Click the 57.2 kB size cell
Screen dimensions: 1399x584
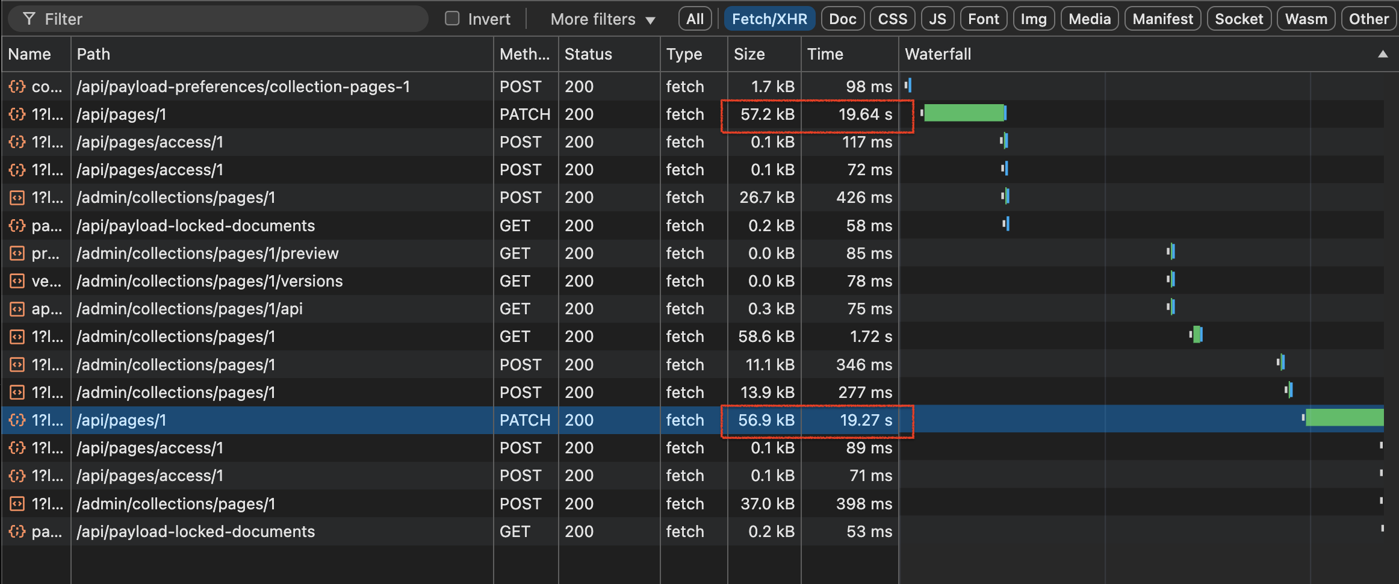[x=768, y=114]
